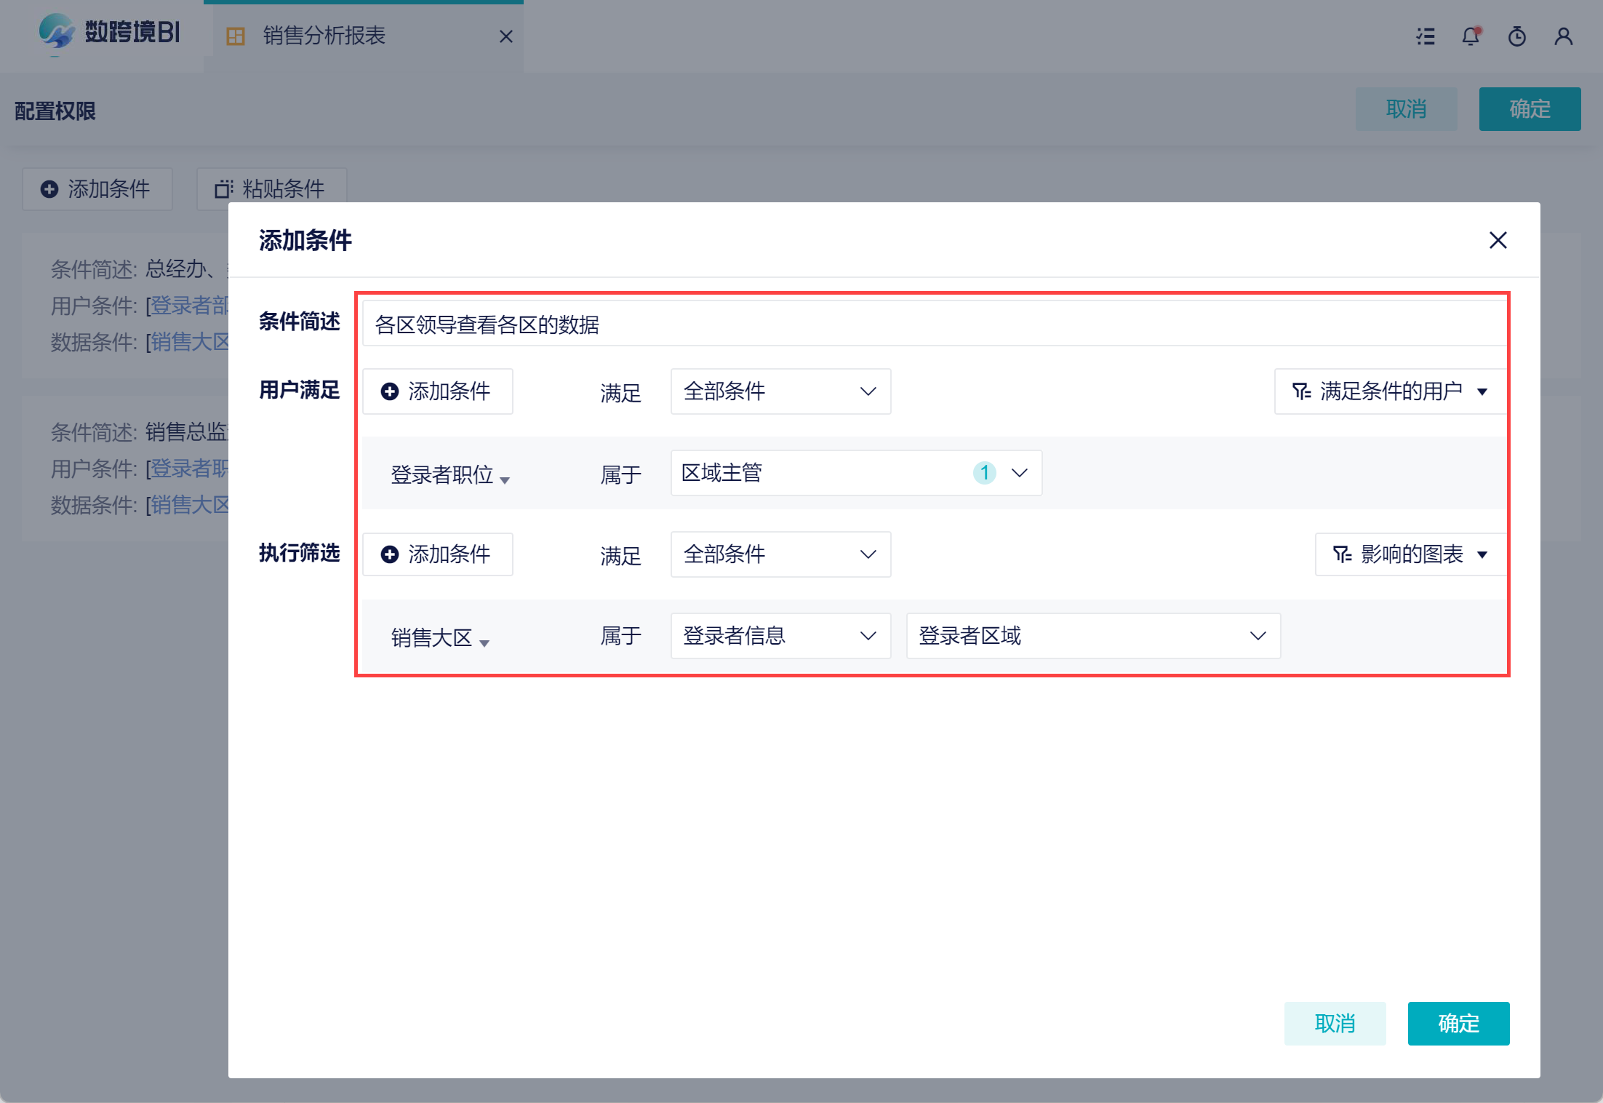Expand 全部条件 dropdown under 执行筛选
Screen dimensions: 1603x1103
coord(780,554)
